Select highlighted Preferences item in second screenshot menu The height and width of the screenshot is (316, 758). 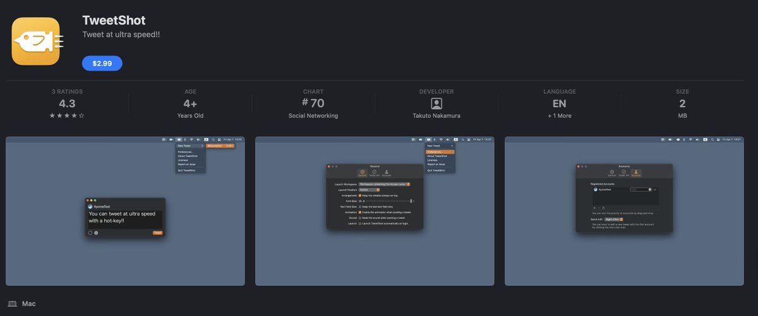440,152
